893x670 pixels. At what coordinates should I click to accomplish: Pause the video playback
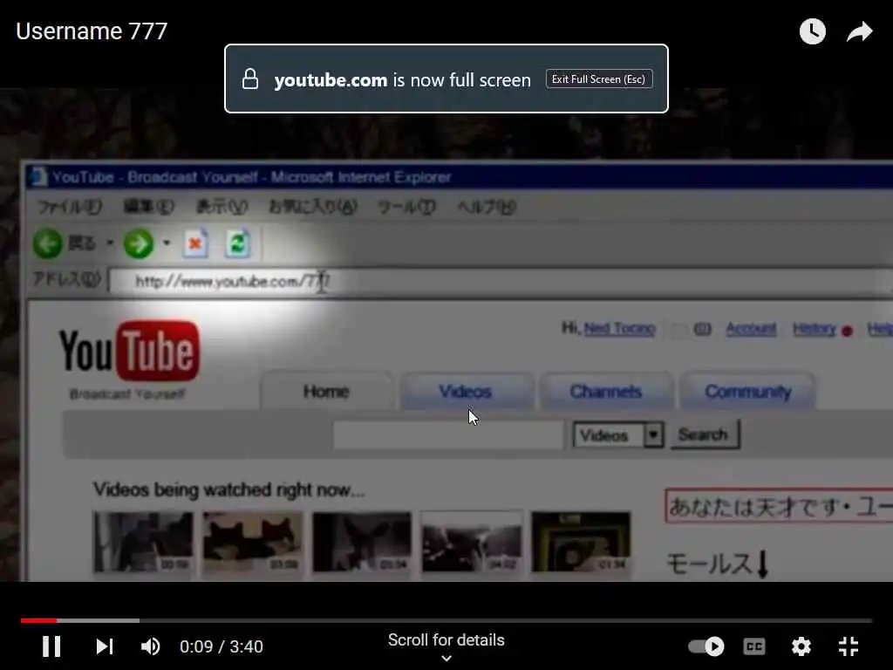click(51, 646)
